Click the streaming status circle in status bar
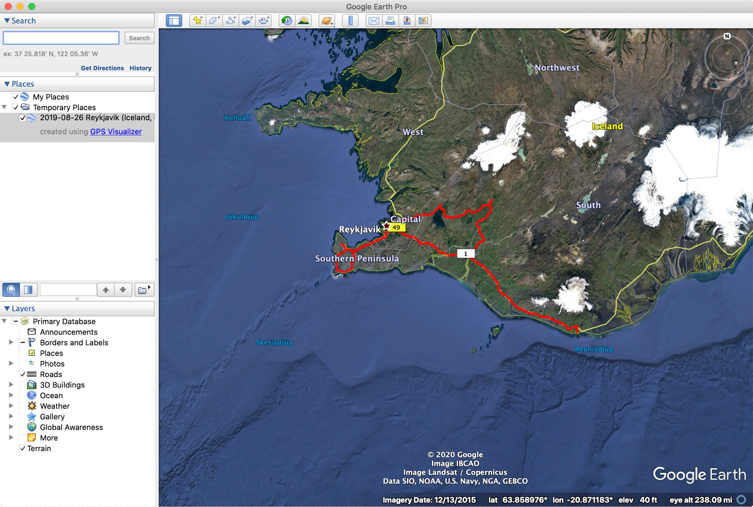Screen dimensions: 753x507 point(742,500)
